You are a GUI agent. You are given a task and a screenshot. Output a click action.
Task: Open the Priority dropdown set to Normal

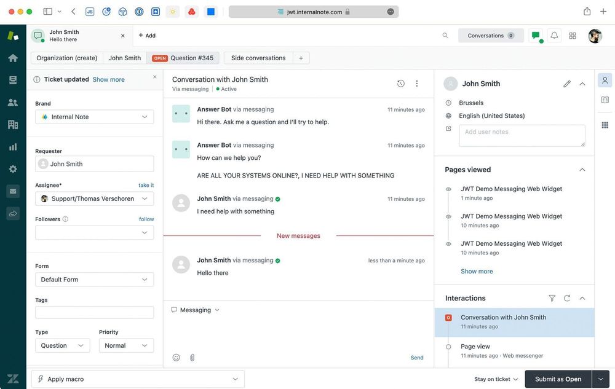pos(126,345)
